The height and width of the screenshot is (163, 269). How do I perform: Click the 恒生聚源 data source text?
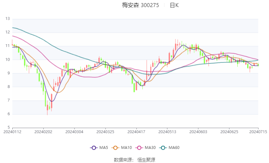[x=146, y=160]
